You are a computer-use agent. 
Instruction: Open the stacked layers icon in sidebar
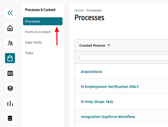10,88
